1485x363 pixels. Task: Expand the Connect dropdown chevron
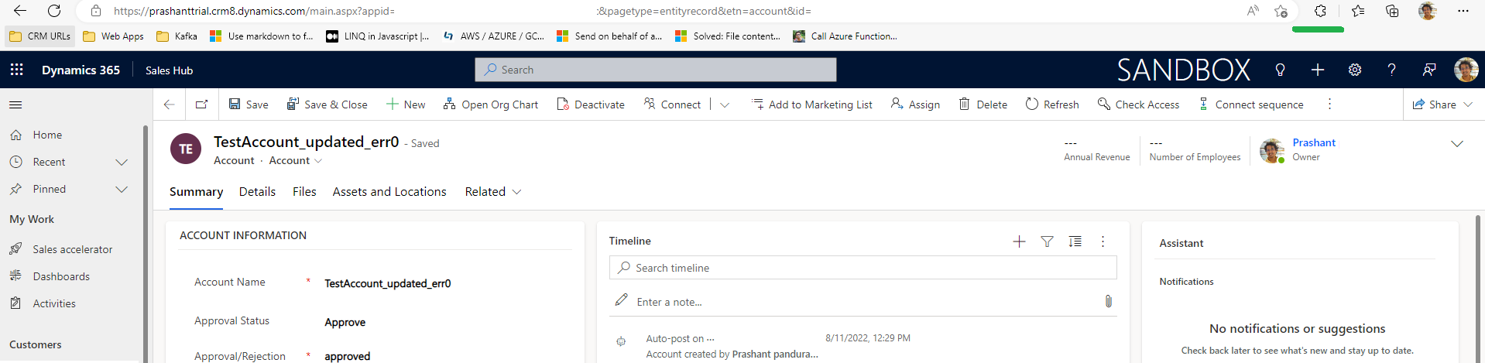725,104
